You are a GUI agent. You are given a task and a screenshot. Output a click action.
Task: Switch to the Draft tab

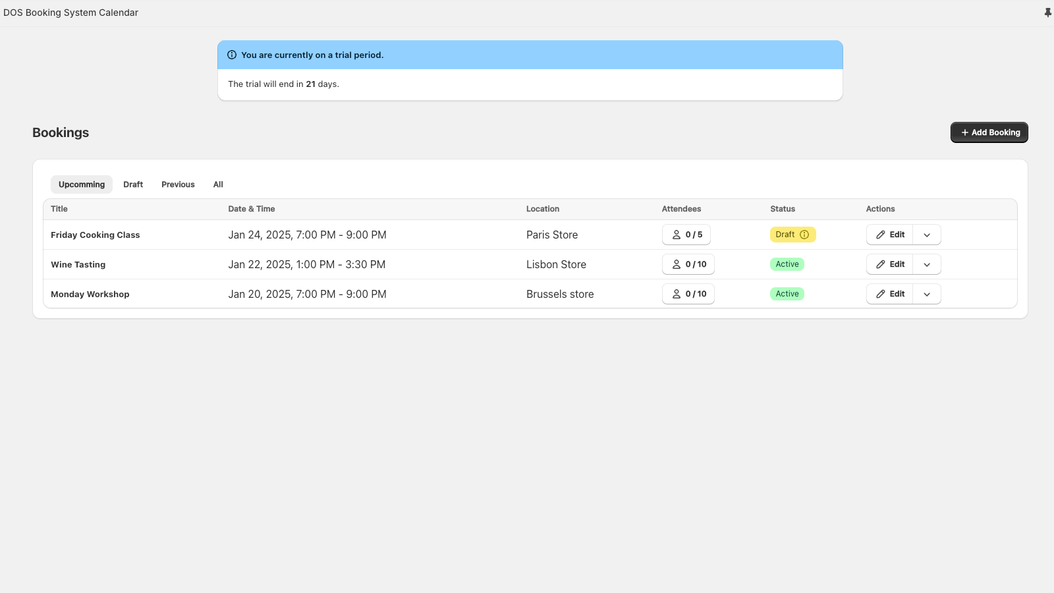pyautogui.click(x=133, y=184)
